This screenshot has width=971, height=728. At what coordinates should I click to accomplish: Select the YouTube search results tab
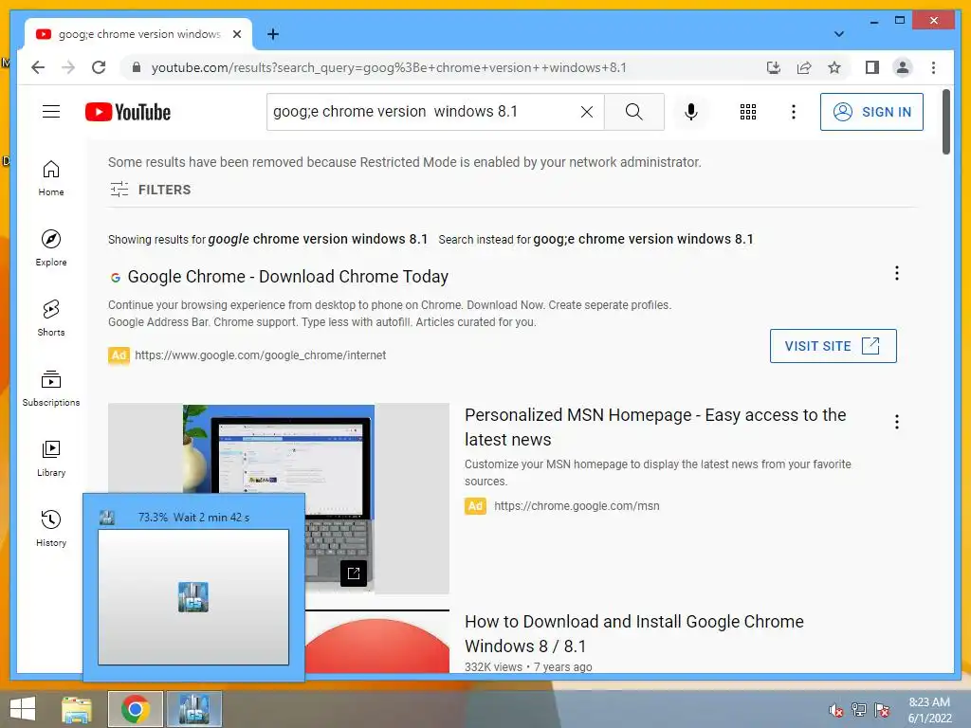click(138, 34)
